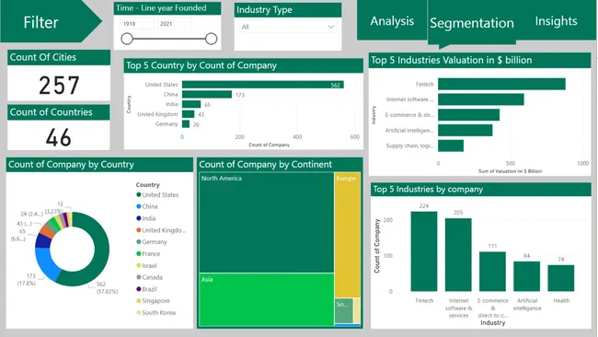This screenshot has width=598, height=337.
Task: Click the United Kingdom legend entry
Action: [161, 230]
